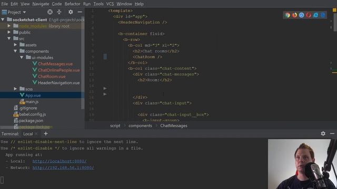Click the gutter fold arrow at line 15

coord(105,94)
